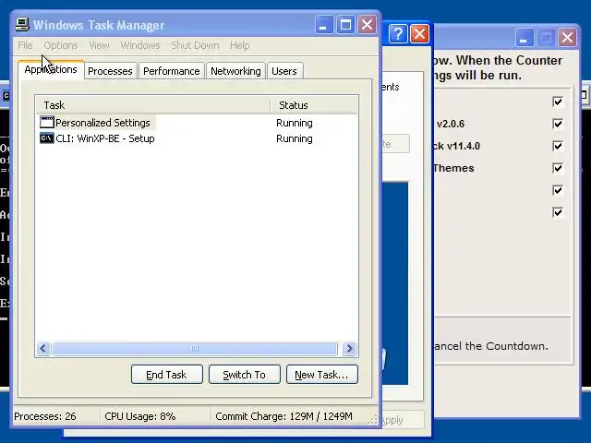Uncheck the last checkbox in Countdown window

tap(558, 212)
